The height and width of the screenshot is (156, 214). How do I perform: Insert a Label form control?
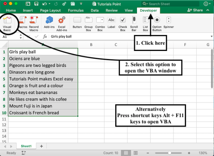pos(111,22)
